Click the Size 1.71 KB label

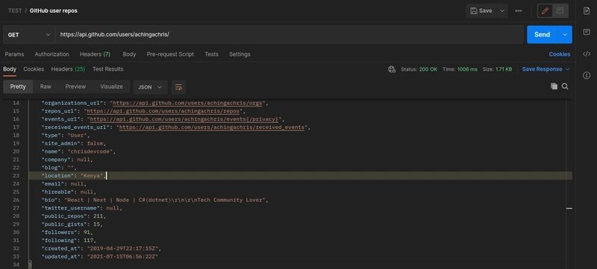tap(497, 69)
